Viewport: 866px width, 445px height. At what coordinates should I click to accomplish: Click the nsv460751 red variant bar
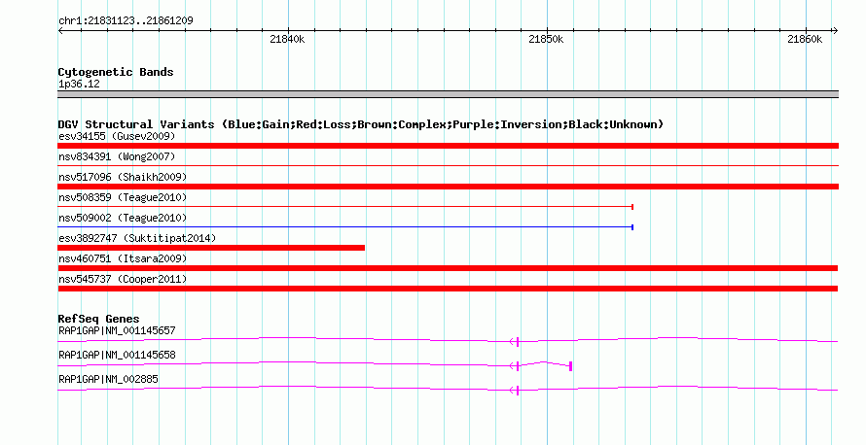click(448, 268)
